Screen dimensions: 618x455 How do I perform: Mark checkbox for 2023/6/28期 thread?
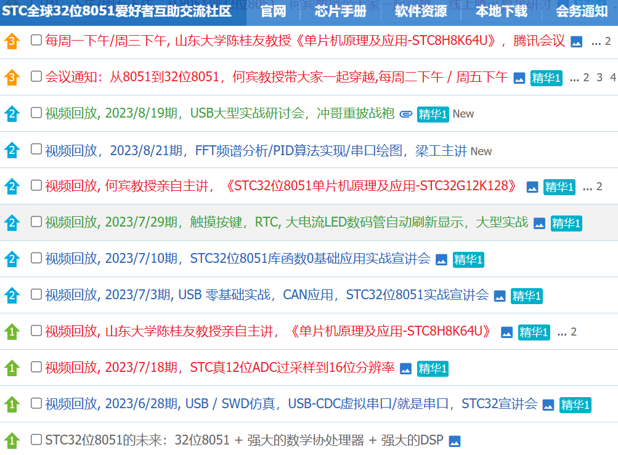tap(36, 403)
